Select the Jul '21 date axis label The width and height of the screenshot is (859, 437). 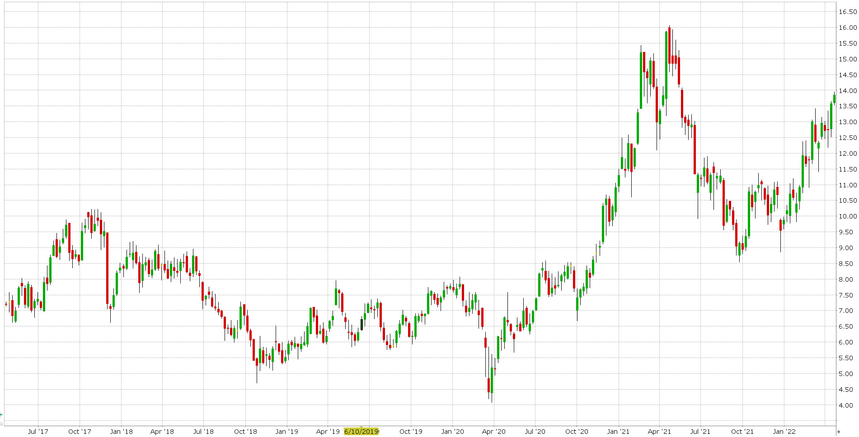700,431
